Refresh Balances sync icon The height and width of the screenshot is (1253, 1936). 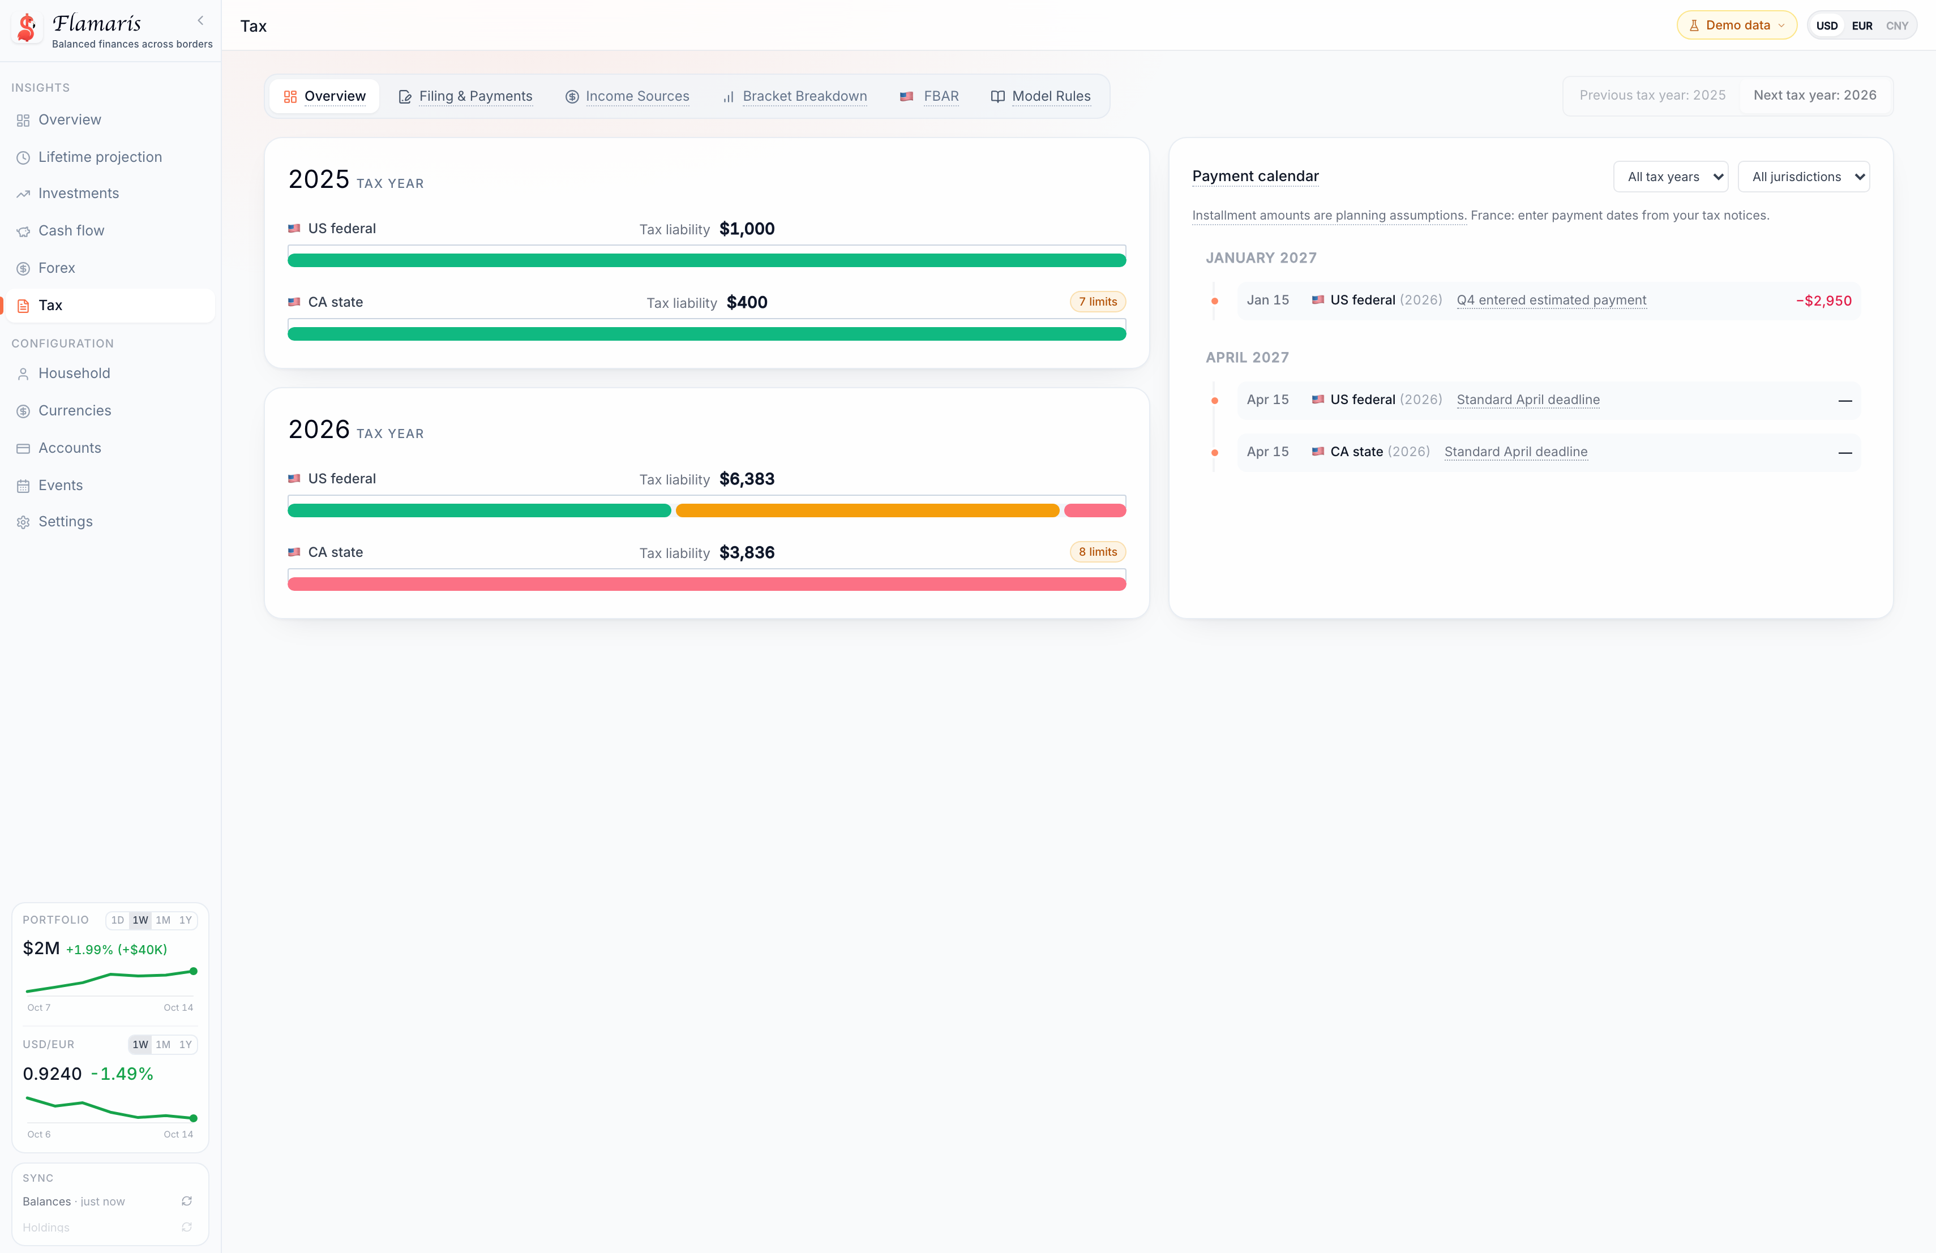(187, 1201)
